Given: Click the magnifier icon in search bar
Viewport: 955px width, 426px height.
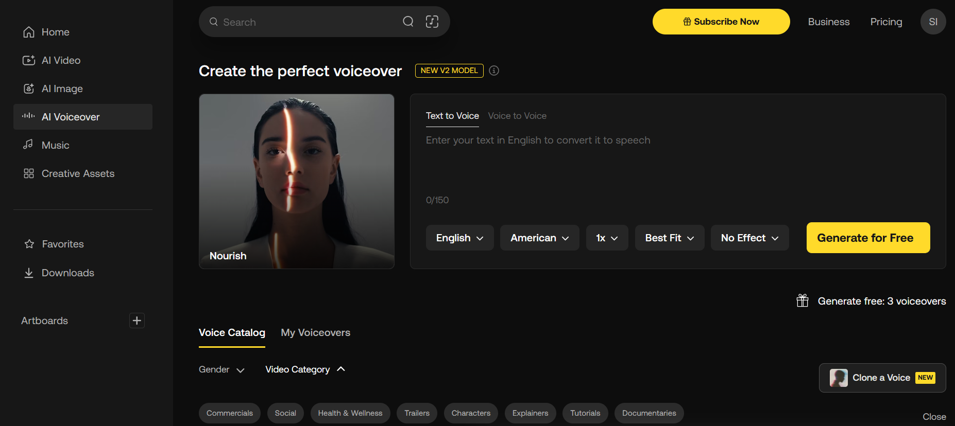Looking at the screenshot, I should tap(408, 22).
